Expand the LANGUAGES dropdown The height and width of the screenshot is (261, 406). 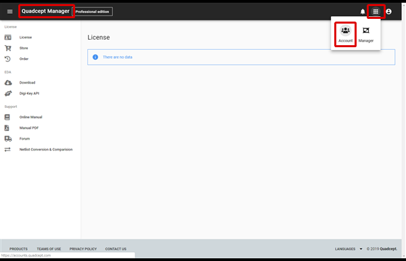pos(348,249)
